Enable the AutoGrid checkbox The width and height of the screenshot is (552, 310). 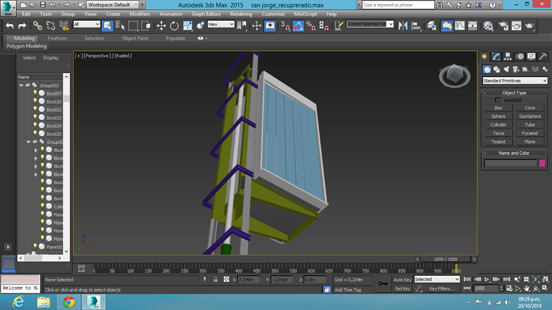click(x=498, y=100)
